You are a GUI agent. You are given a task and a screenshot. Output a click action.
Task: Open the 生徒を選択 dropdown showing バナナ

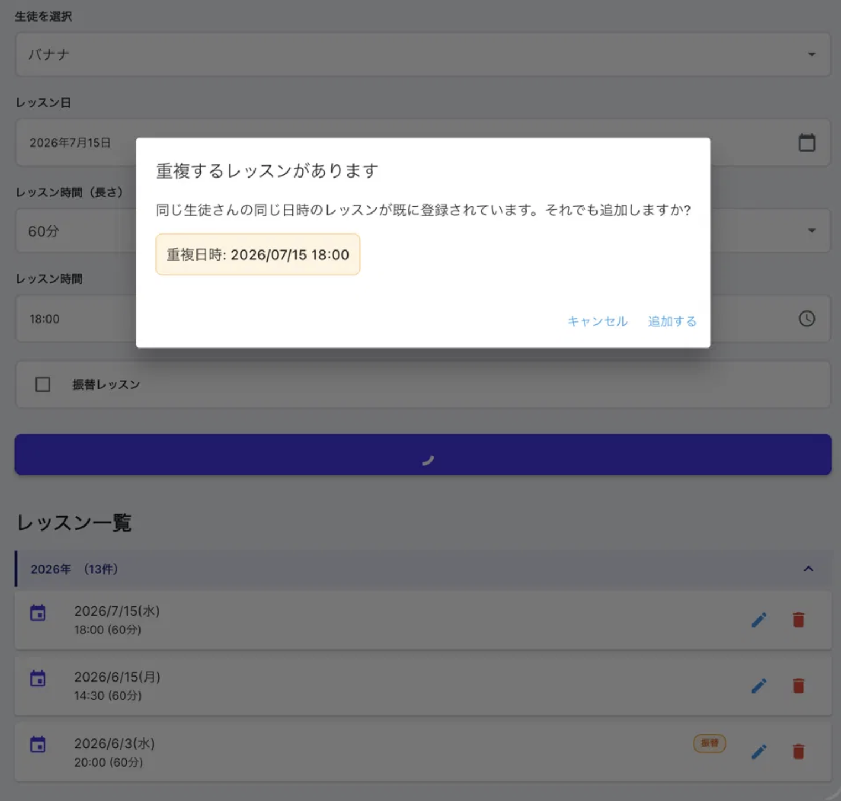click(423, 54)
